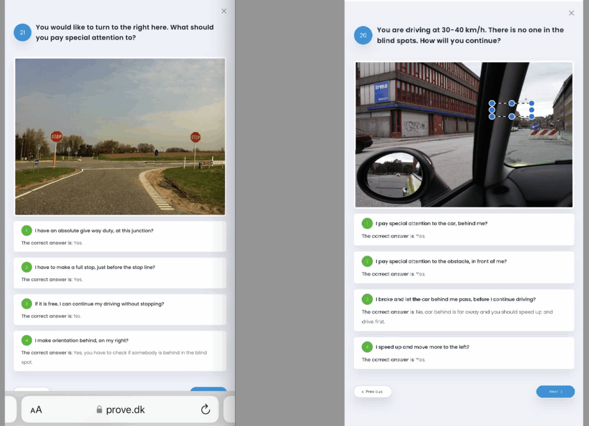Click the lock icon beside prove.dk
Viewport: 589px width, 426px height.
[100, 410]
